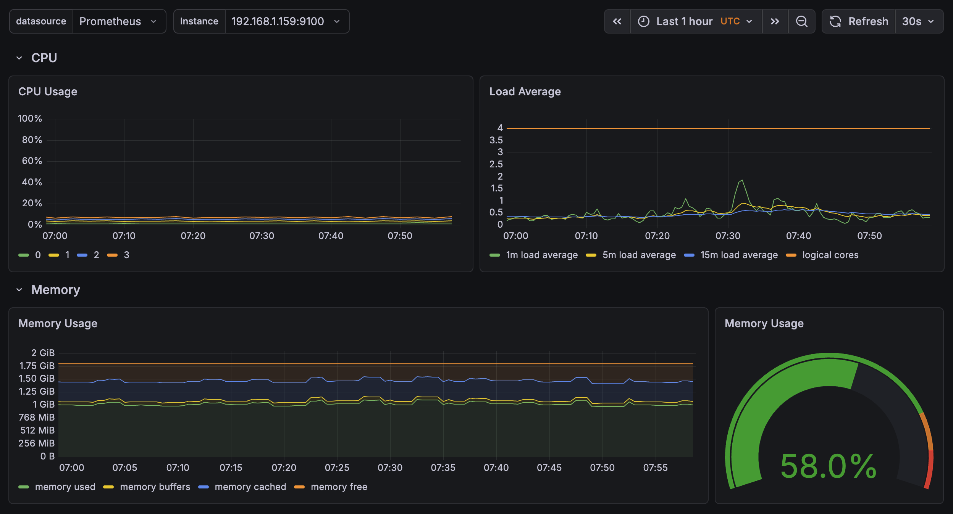The width and height of the screenshot is (953, 514).
Task: Click the UTC timezone label
Action: [731, 21]
